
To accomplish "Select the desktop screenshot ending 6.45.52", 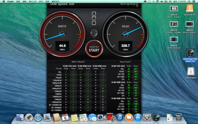I will pyautogui.click(x=174, y=12).
